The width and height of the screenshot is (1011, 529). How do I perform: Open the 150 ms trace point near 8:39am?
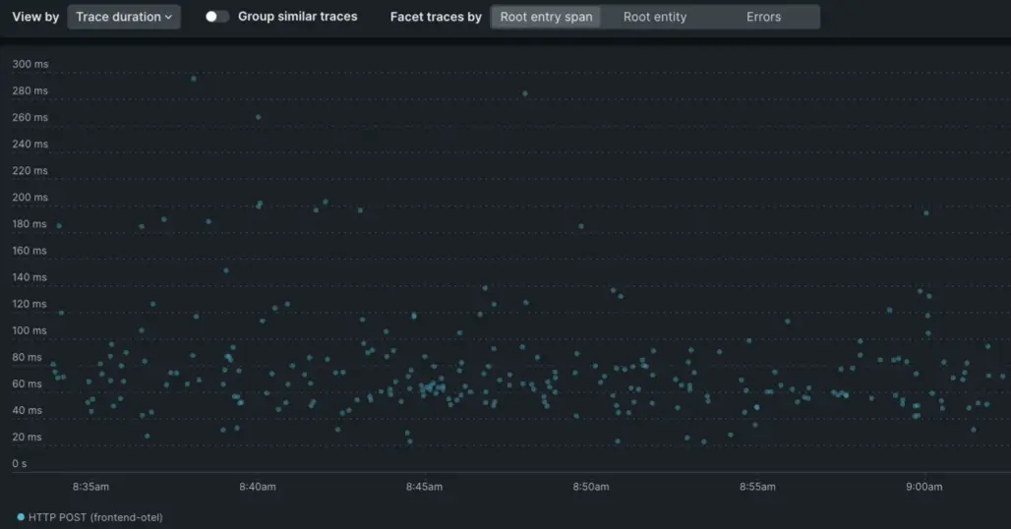click(x=226, y=270)
